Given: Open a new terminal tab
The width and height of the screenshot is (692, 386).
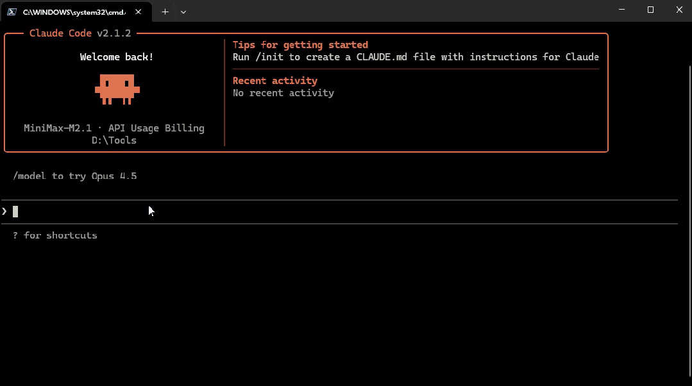Looking at the screenshot, I should (165, 12).
